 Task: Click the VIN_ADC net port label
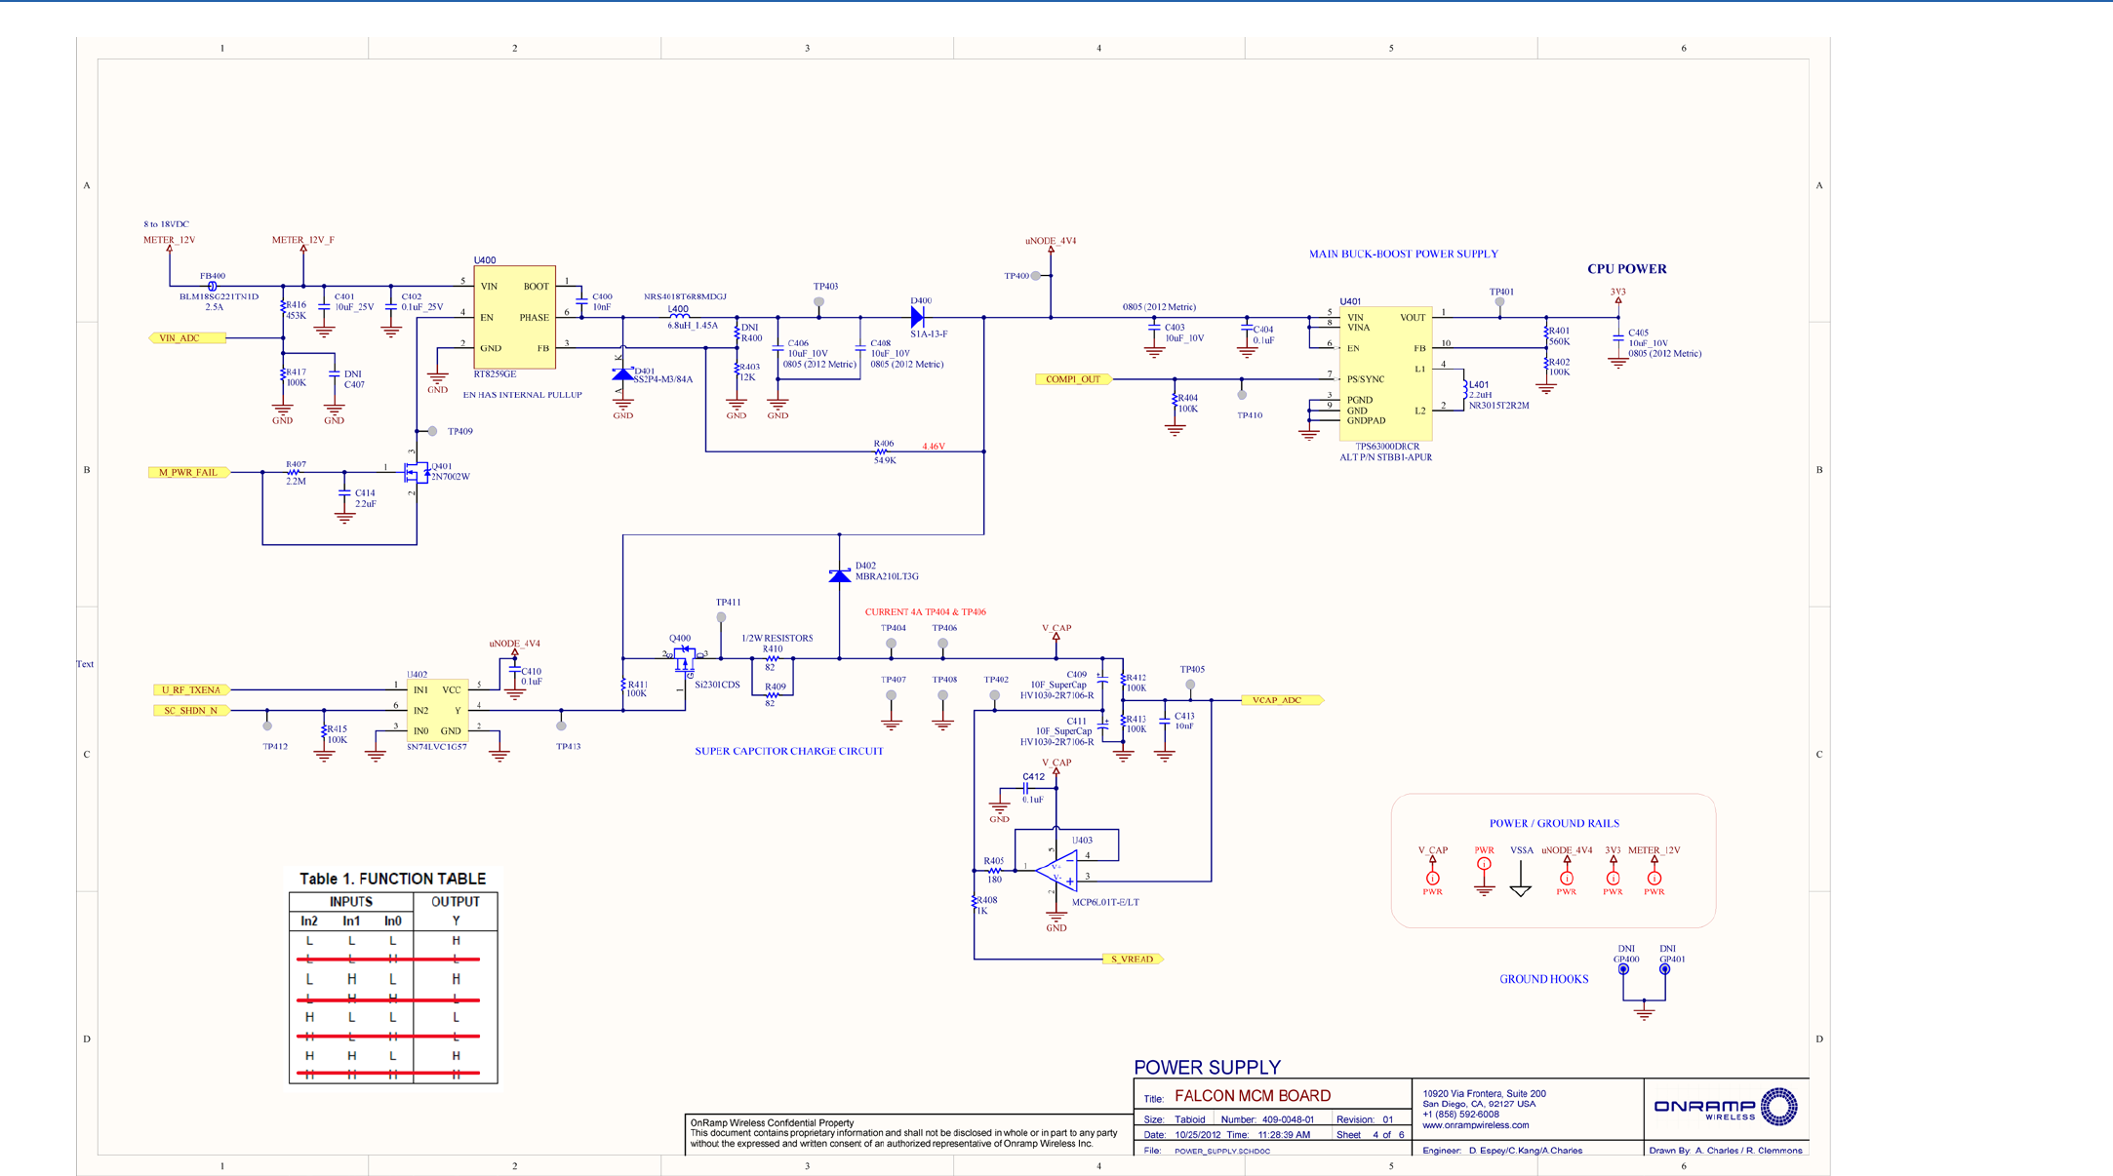click(185, 338)
